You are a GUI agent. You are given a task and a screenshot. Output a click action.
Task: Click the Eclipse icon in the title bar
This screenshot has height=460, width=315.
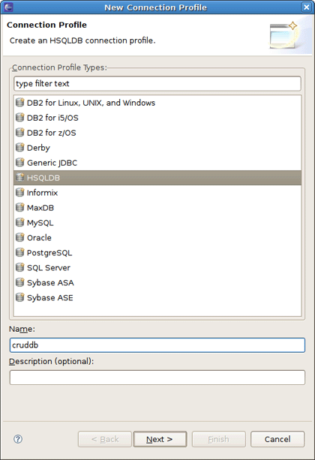pos(8,7)
